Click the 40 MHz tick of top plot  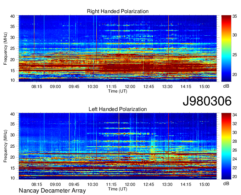pyautogui.click(x=12, y=16)
